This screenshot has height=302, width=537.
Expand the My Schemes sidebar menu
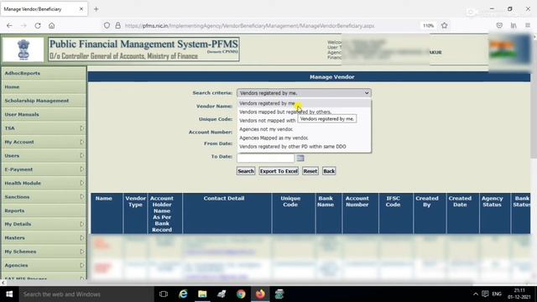(44, 252)
